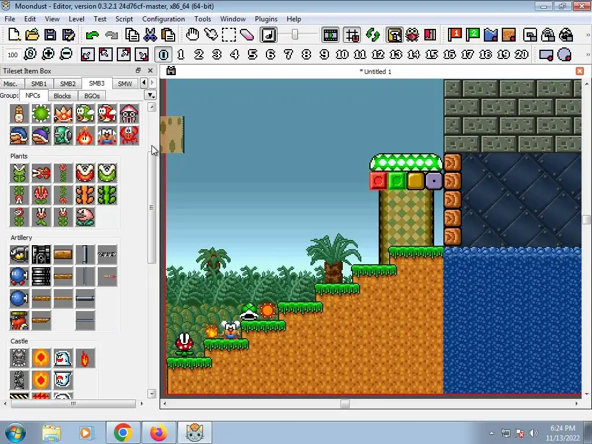Pick the pink fish plant in Plants

[x=85, y=217]
